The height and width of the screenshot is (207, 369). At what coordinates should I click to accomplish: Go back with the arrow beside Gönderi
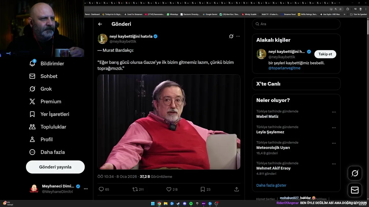[x=100, y=24]
